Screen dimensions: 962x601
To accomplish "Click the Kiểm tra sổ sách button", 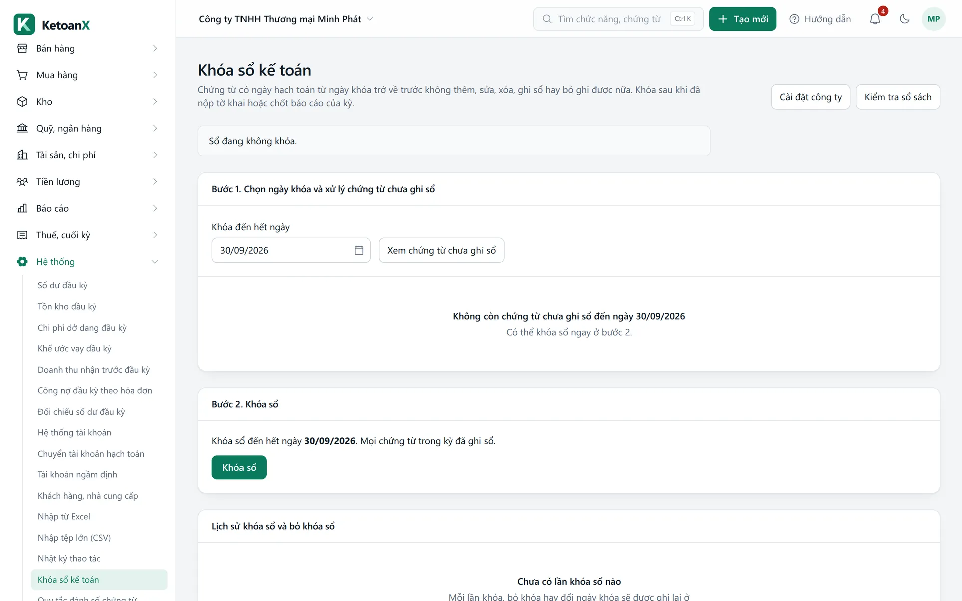I will click(898, 97).
